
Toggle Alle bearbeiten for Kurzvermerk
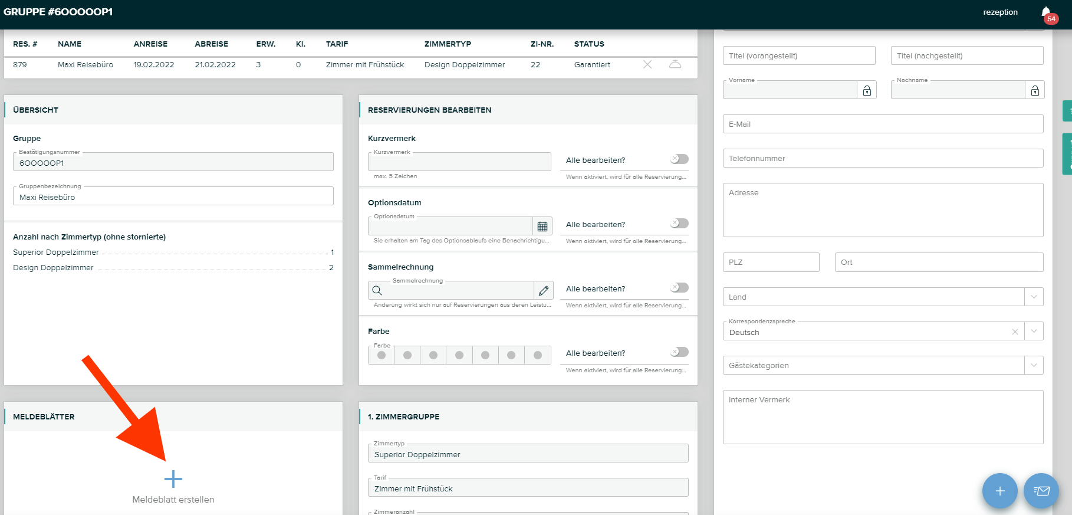tap(679, 159)
